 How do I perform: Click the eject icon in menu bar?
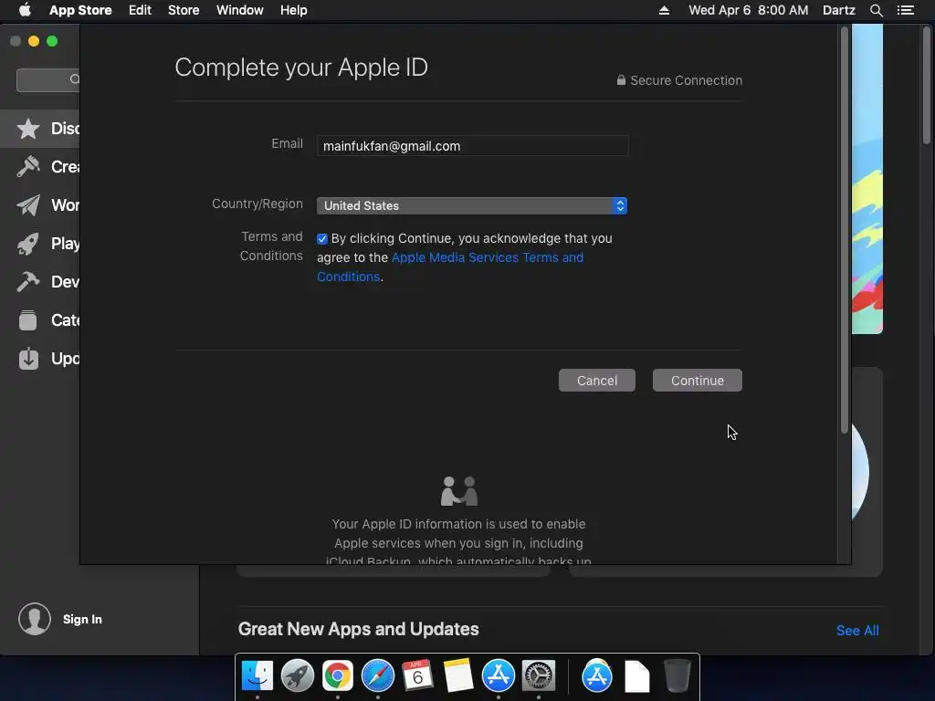664,10
